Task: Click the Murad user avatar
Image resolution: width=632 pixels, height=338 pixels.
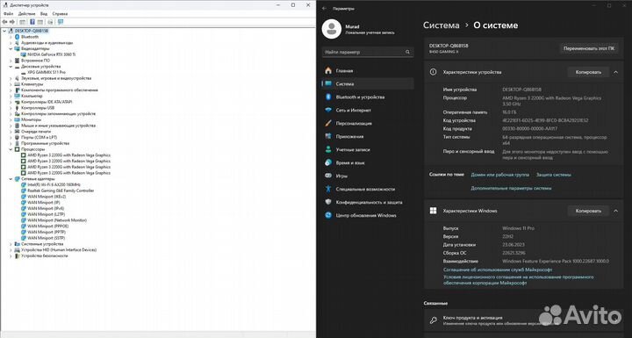Action: tap(331, 29)
